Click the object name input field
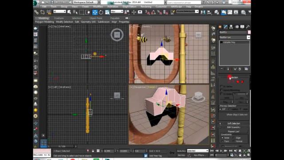 pos(233,32)
